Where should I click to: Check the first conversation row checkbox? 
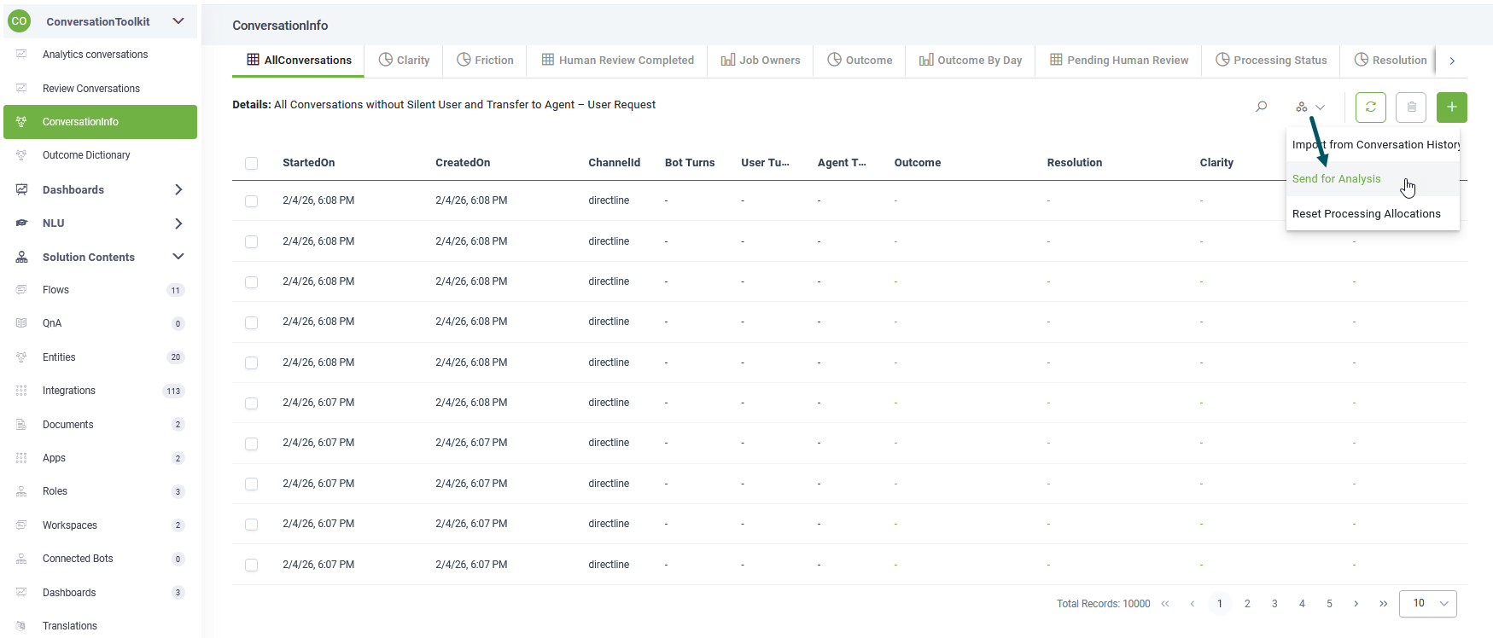(251, 201)
